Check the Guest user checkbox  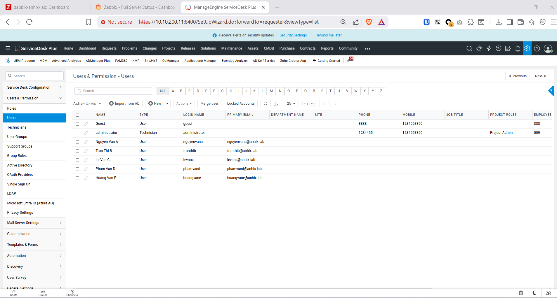pyautogui.click(x=77, y=124)
